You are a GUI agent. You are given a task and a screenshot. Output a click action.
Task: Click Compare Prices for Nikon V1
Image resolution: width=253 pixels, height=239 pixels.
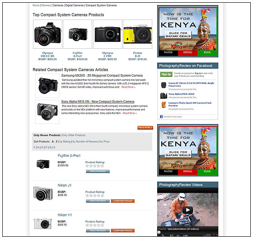123,230
